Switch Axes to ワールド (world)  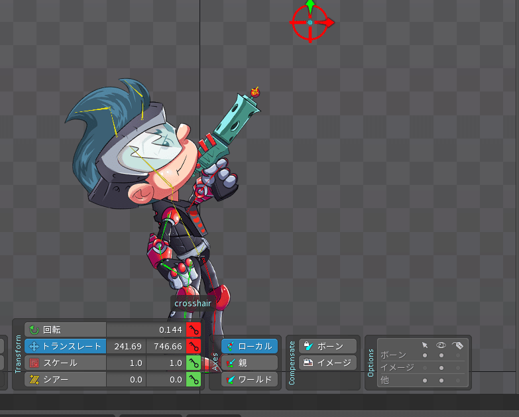(250, 379)
